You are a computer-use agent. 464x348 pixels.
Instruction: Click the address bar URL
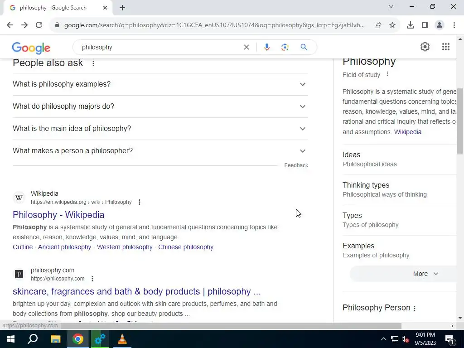pyautogui.click(x=214, y=25)
